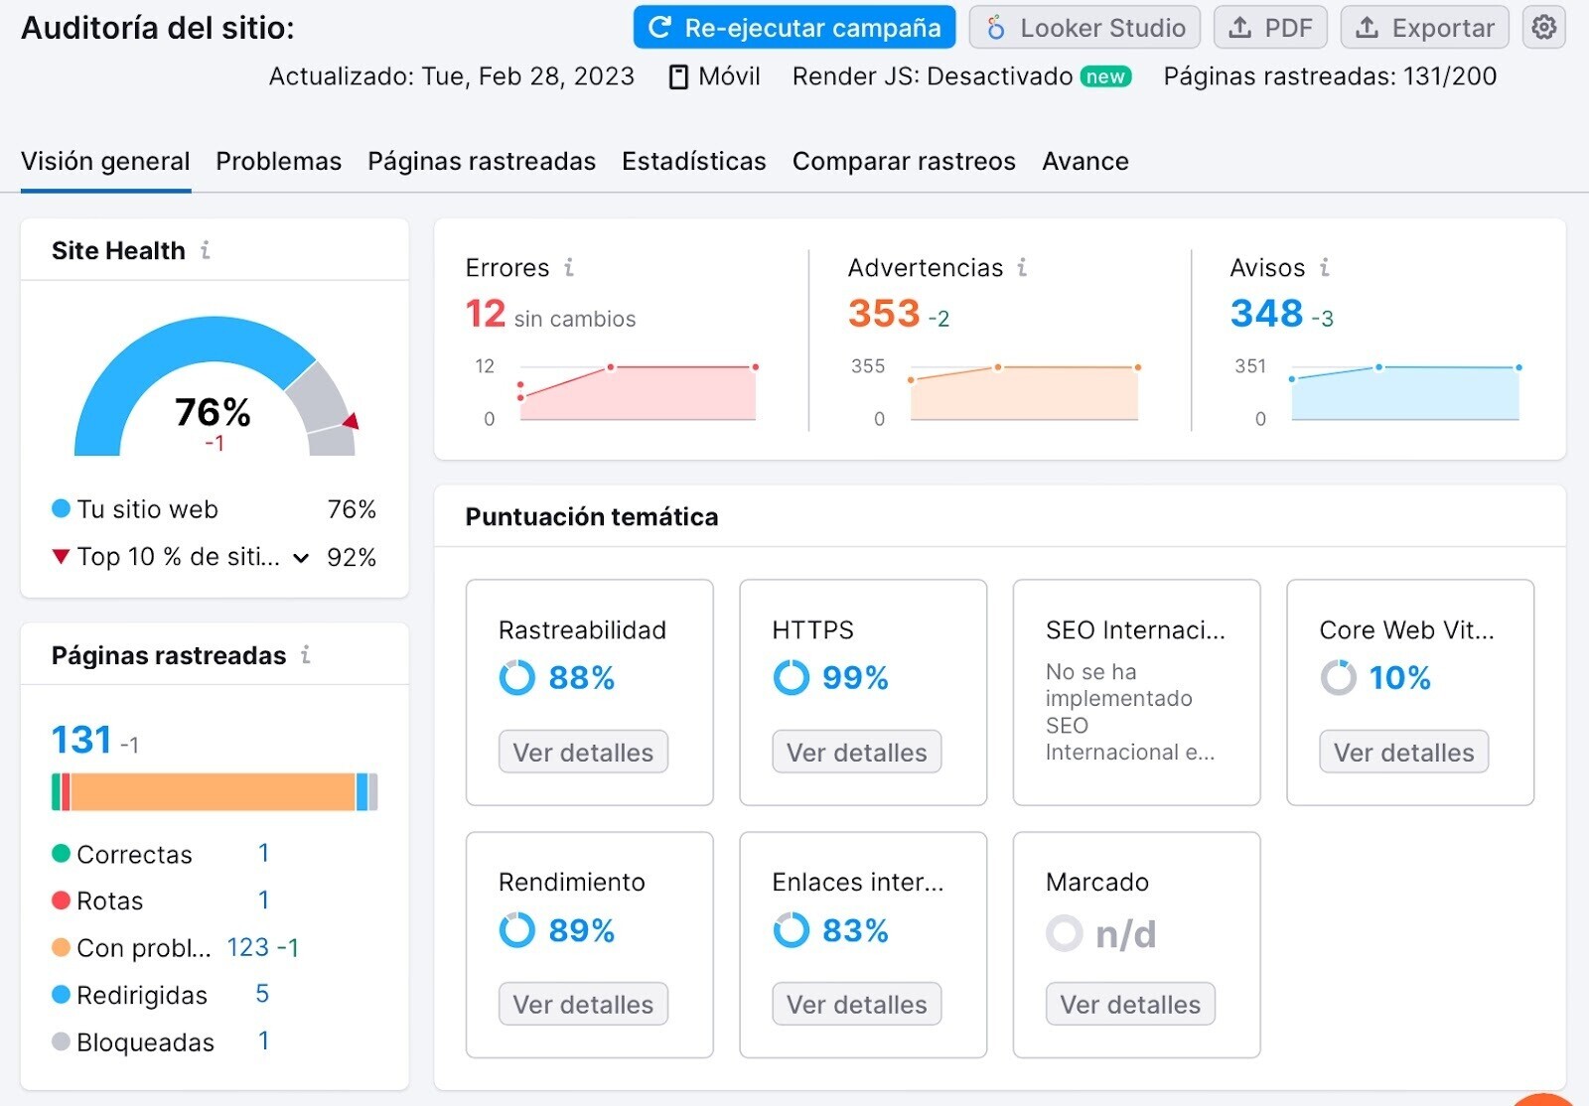Toggle the Correctas legend item
The width and height of the screenshot is (1589, 1106).
(x=134, y=854)
